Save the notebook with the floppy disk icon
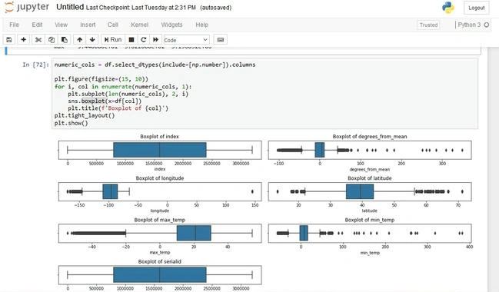Image resolution: width=499 pixels, height=292 pixels. [9, 40]
